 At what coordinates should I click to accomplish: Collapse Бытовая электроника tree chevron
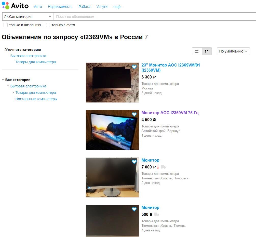[x=8, y=86]
